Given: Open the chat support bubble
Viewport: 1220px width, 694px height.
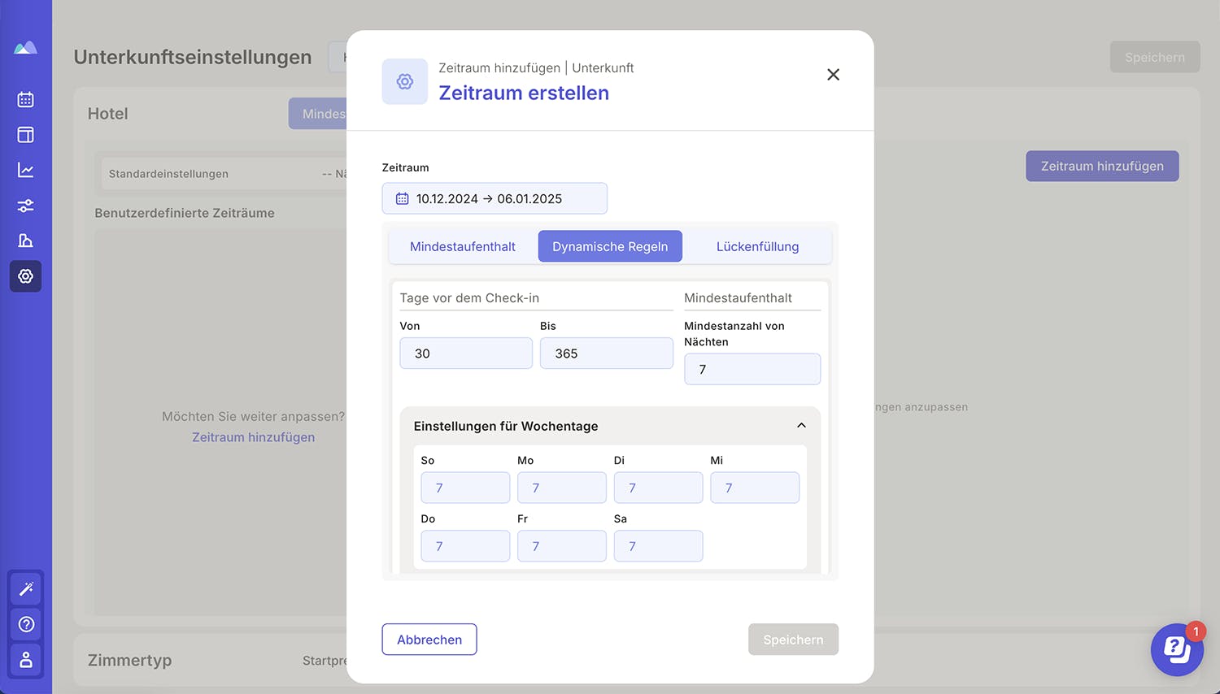Looking at the screenshot, I should click(1177, 649).
